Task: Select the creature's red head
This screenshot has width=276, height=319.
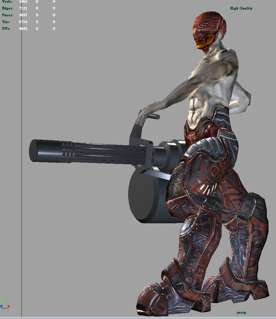Action: pyautogui.click(x=209, y=30)
